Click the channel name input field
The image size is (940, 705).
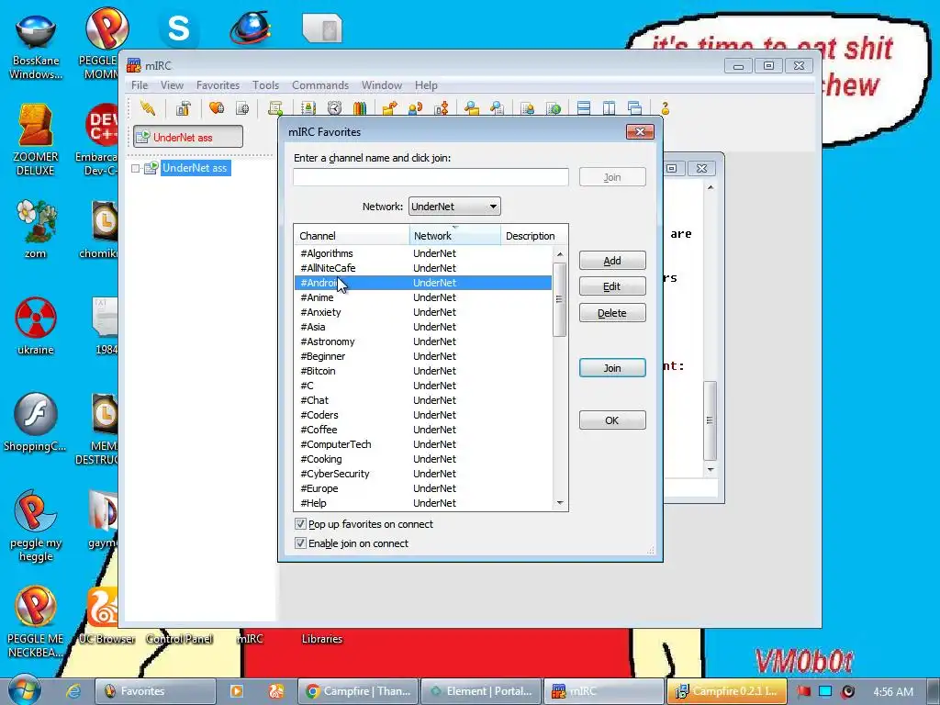[x=431, y=177]
